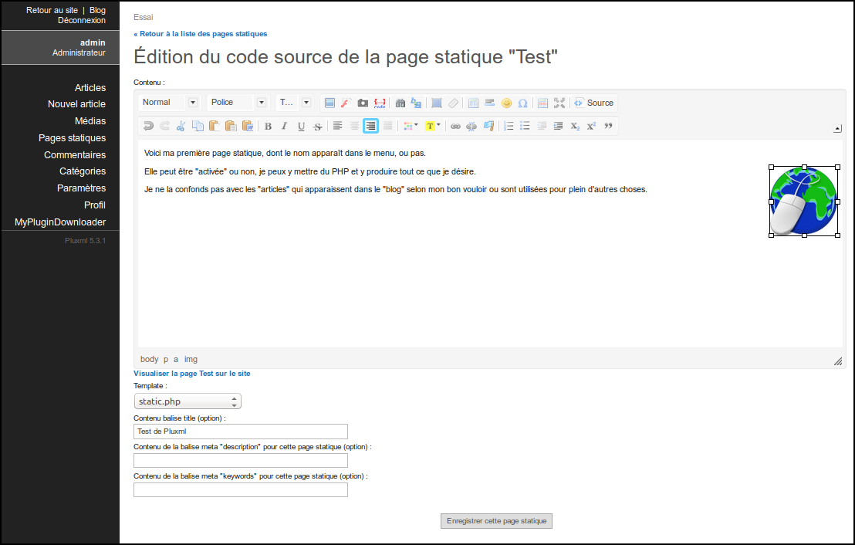Open the Police font dropdown
855x545 pixels.
pos(238,103)
